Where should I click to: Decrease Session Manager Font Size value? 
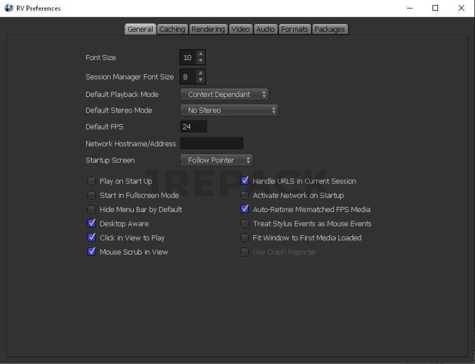200,80
